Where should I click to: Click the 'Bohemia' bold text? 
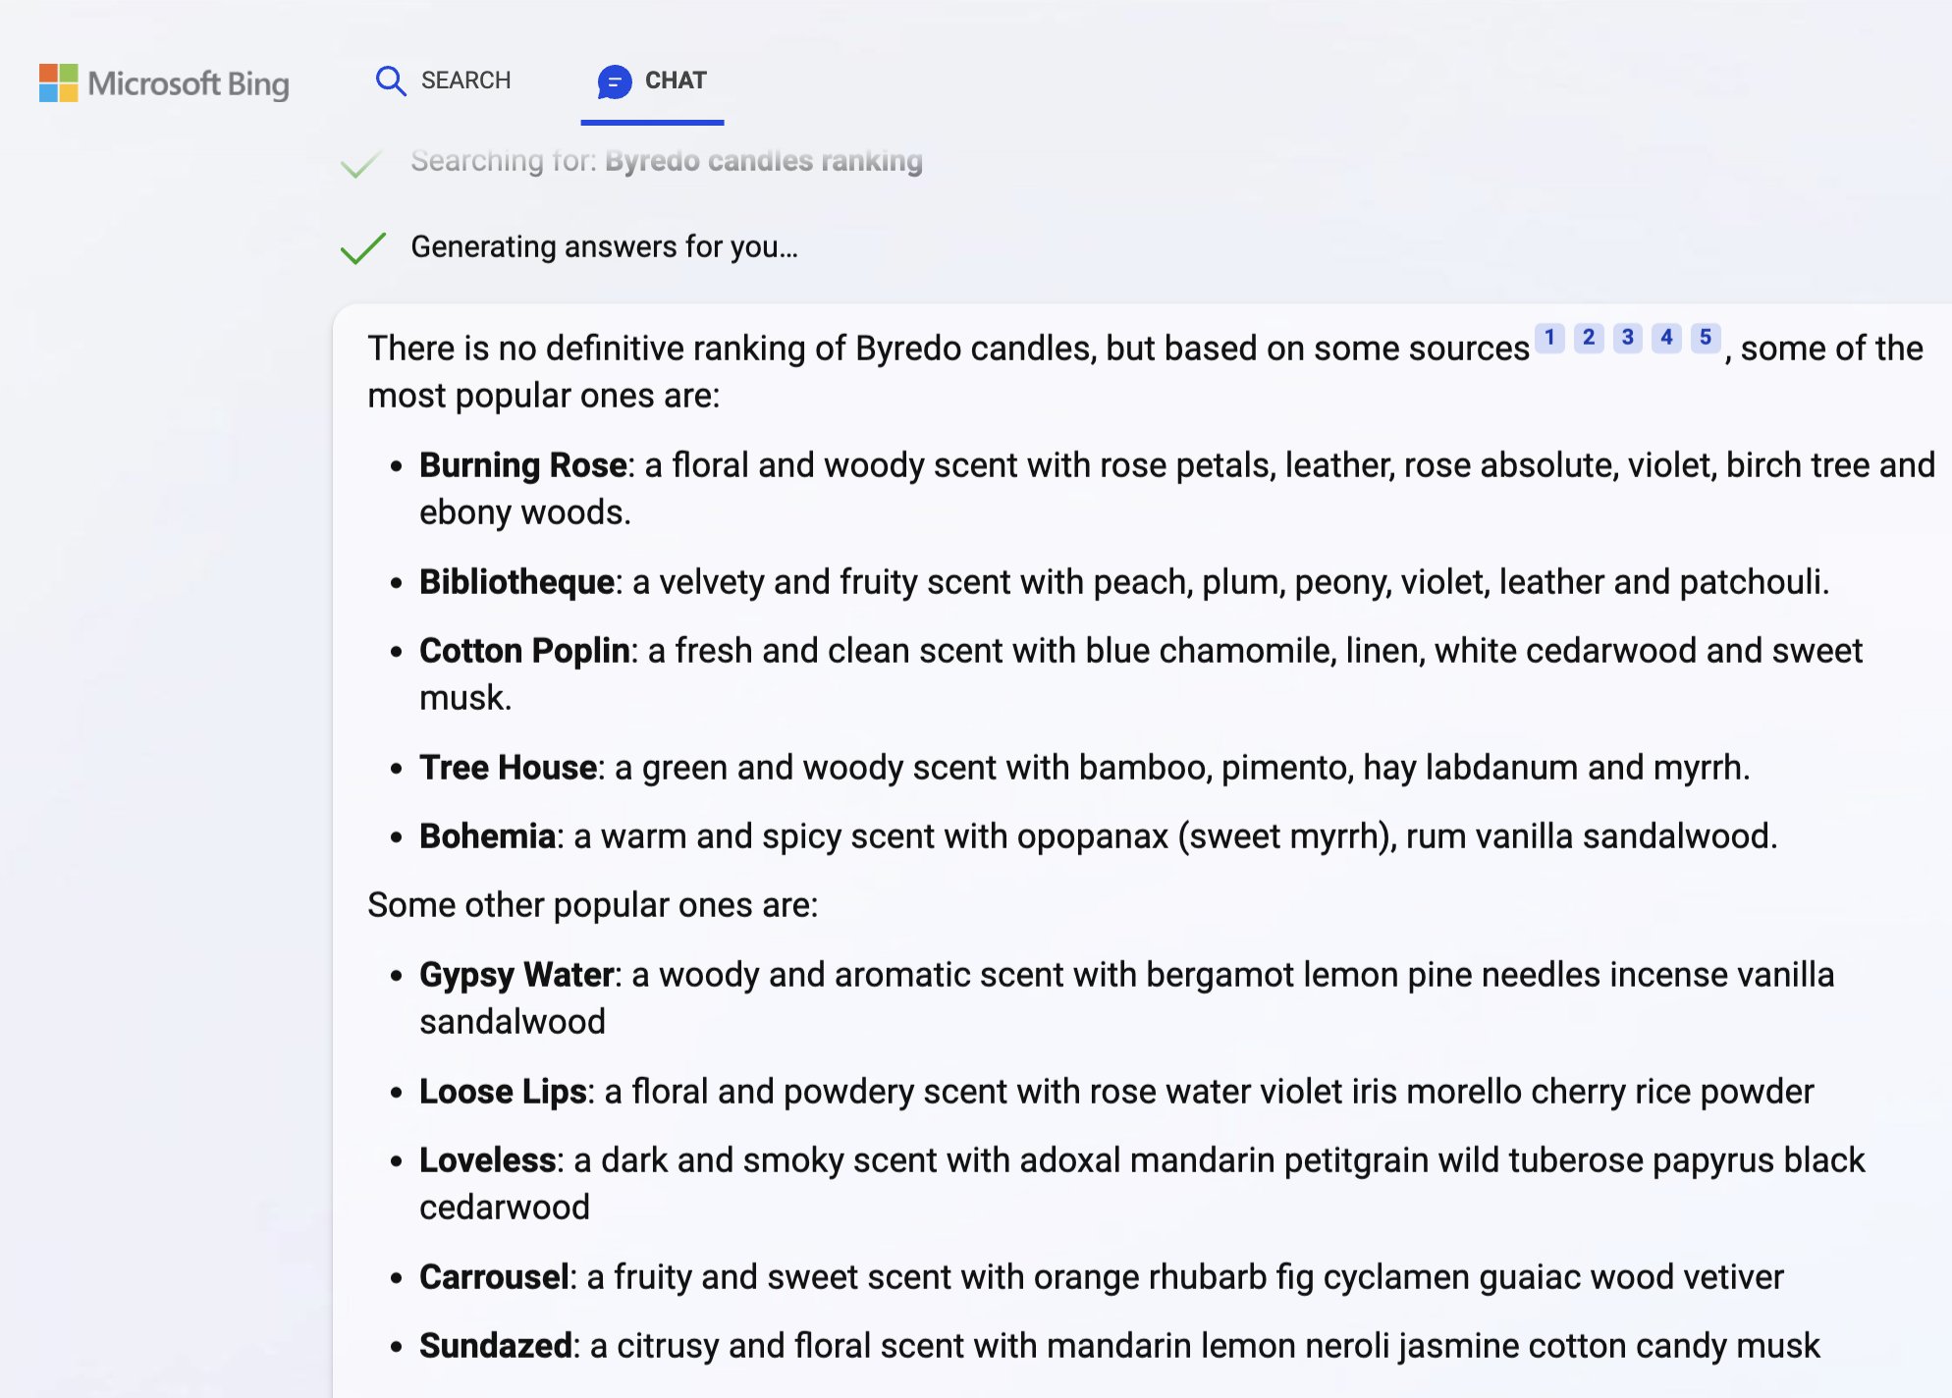[x=488, y=836]
